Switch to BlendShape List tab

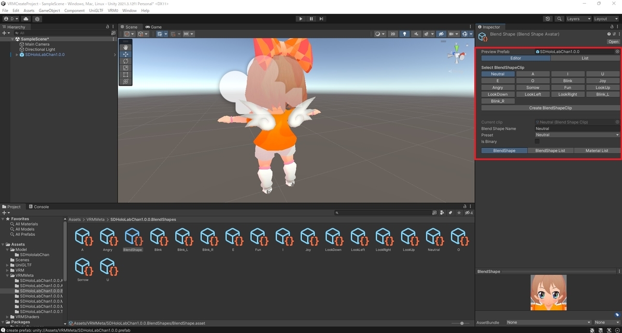click(550, 150)
